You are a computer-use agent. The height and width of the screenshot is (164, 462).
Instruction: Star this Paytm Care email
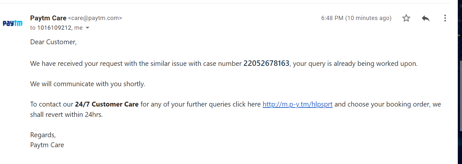406,18
